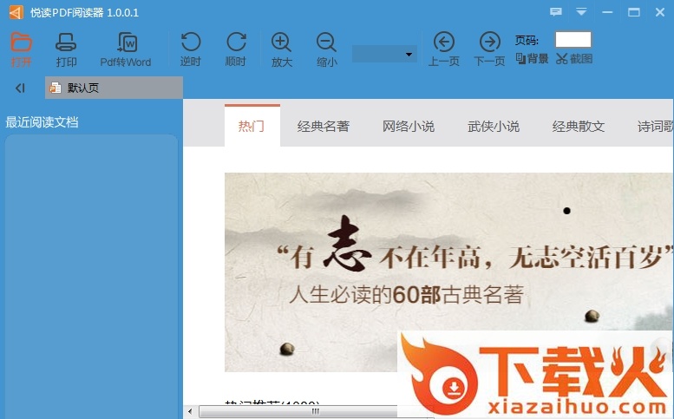Click the horizontal scrollbar thumb

pos(316,411)
